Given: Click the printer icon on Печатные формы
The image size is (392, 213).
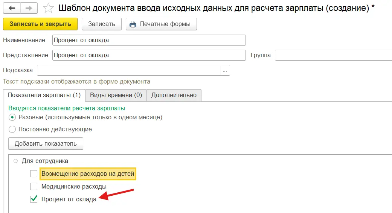Looking at the screenshot, I should point(133,24).
